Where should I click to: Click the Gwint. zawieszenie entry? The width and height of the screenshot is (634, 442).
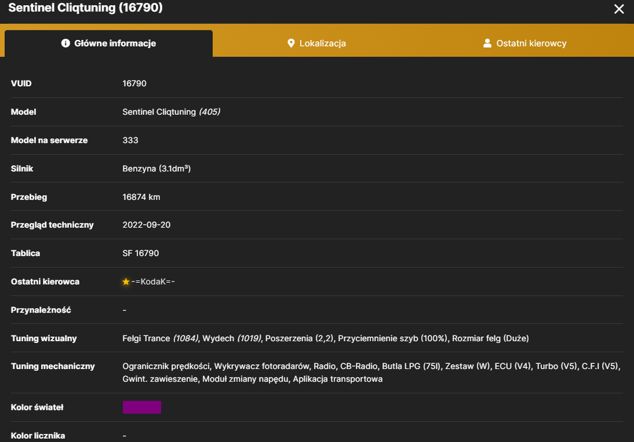pyautogui.click(x=160, y=379)
